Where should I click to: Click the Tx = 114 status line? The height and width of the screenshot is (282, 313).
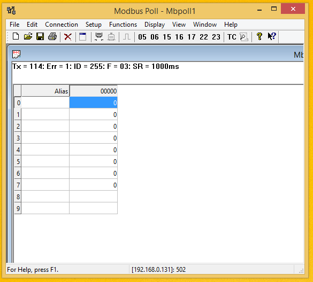(96, 66)
